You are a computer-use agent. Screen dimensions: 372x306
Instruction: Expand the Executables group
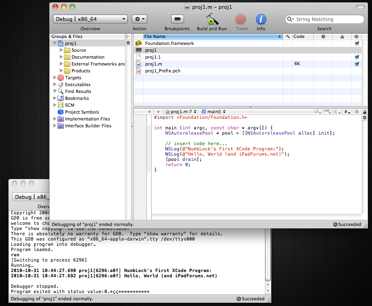pos(55,84)
